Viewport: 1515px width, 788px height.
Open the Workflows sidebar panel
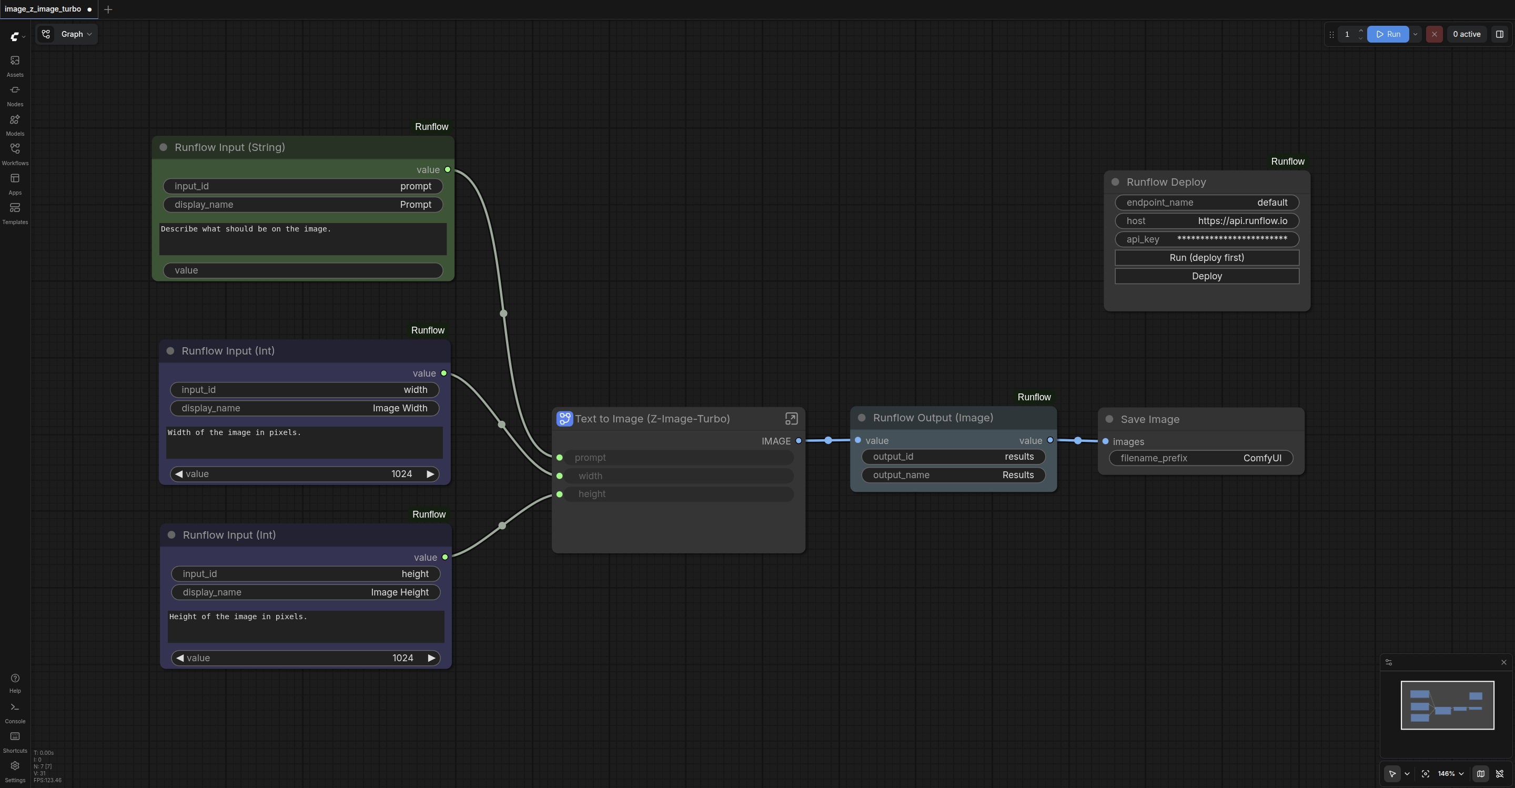click(x=15, y=154)
